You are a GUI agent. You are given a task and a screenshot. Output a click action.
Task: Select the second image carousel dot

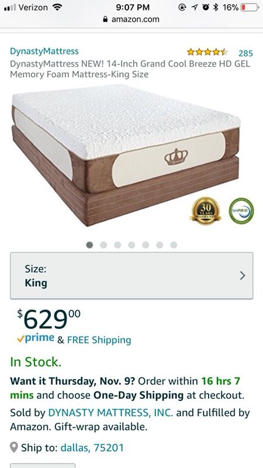click(103, 245)
